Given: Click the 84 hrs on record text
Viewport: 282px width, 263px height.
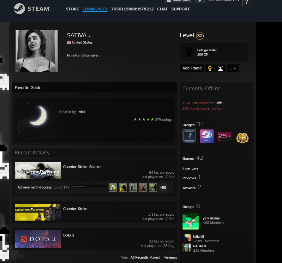Looking at the screenshot, I should [x=161, y=172].
